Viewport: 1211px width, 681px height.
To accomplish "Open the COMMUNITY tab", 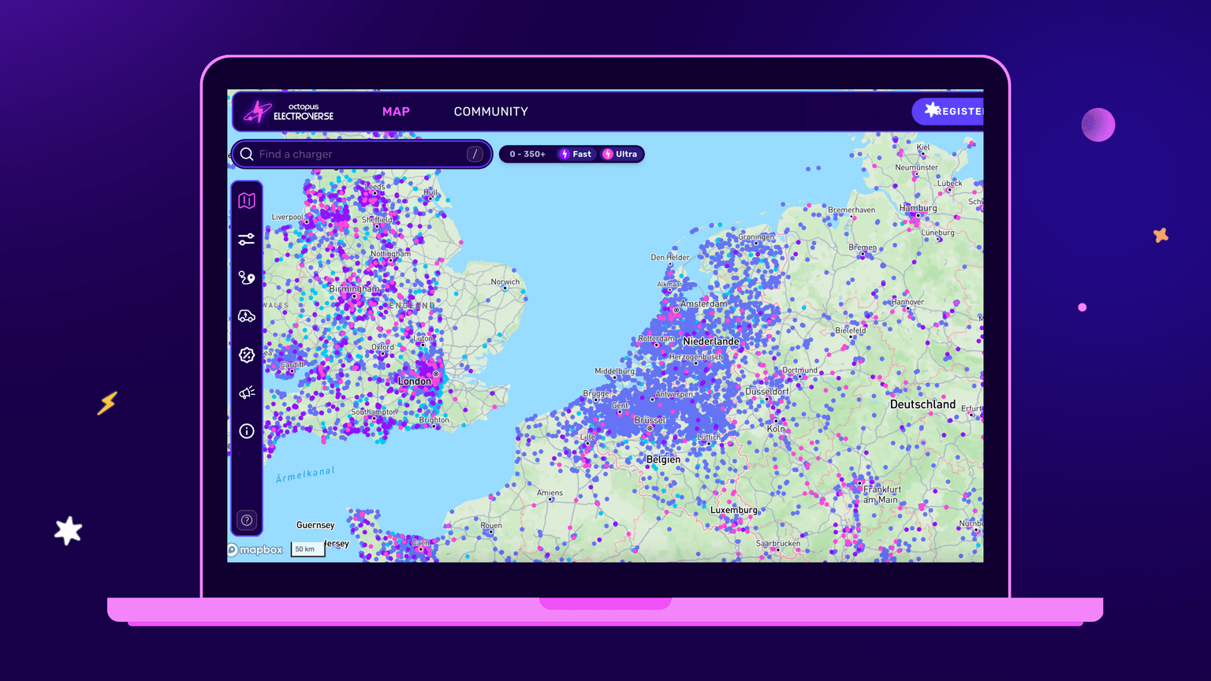I will pos(490,111).
